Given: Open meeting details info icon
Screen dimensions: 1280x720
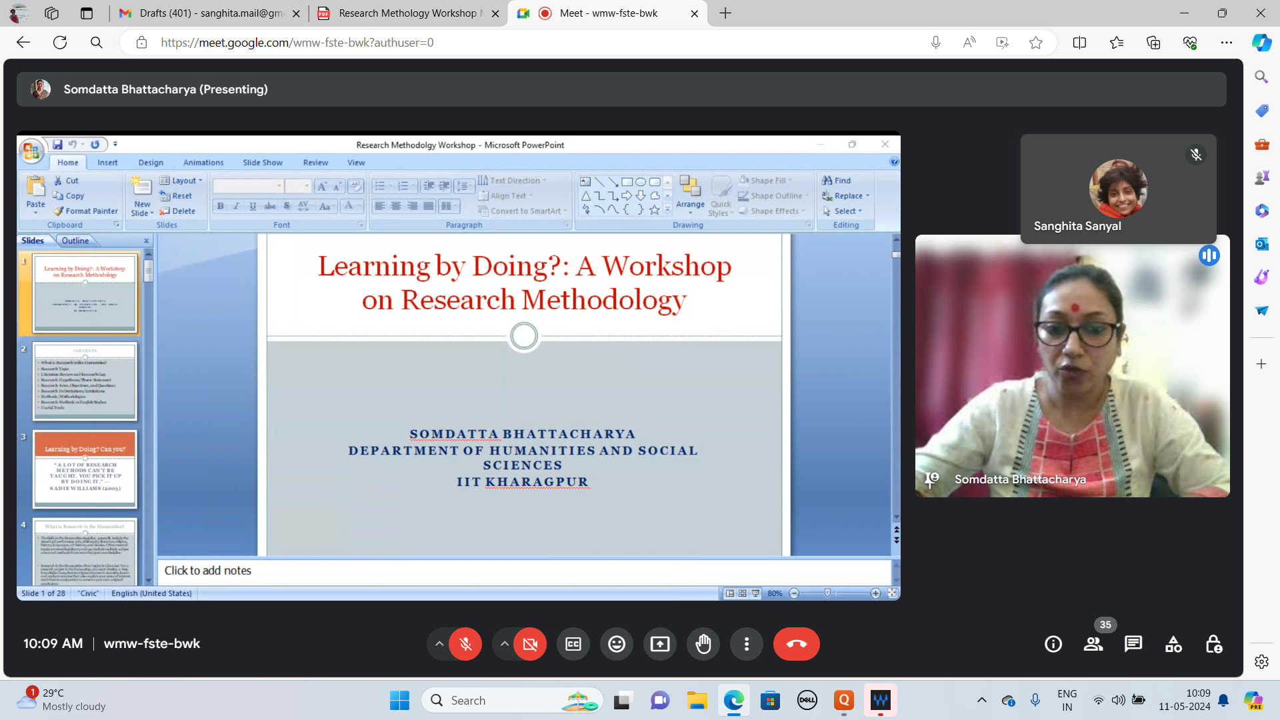Looking at the screenshot, I should (x=1053, y=644).
